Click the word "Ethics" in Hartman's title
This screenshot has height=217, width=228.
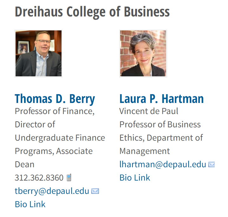(x=131, y=138)
